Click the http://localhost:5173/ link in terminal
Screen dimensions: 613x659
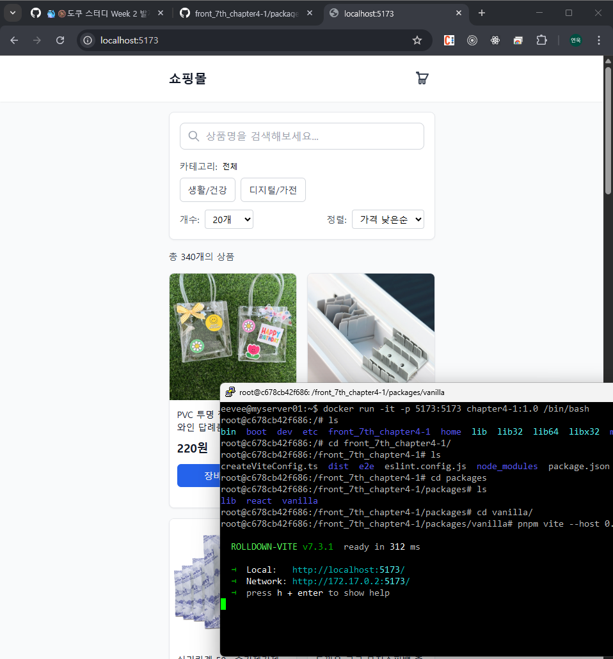click(348, 570)
